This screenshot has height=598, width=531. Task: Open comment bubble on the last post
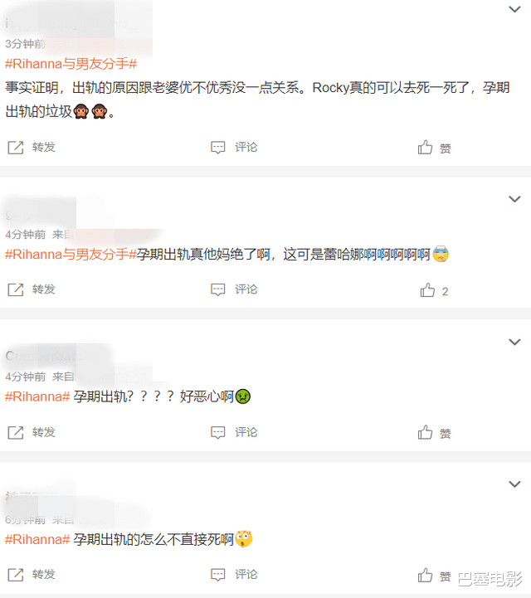tap(218, 575)
